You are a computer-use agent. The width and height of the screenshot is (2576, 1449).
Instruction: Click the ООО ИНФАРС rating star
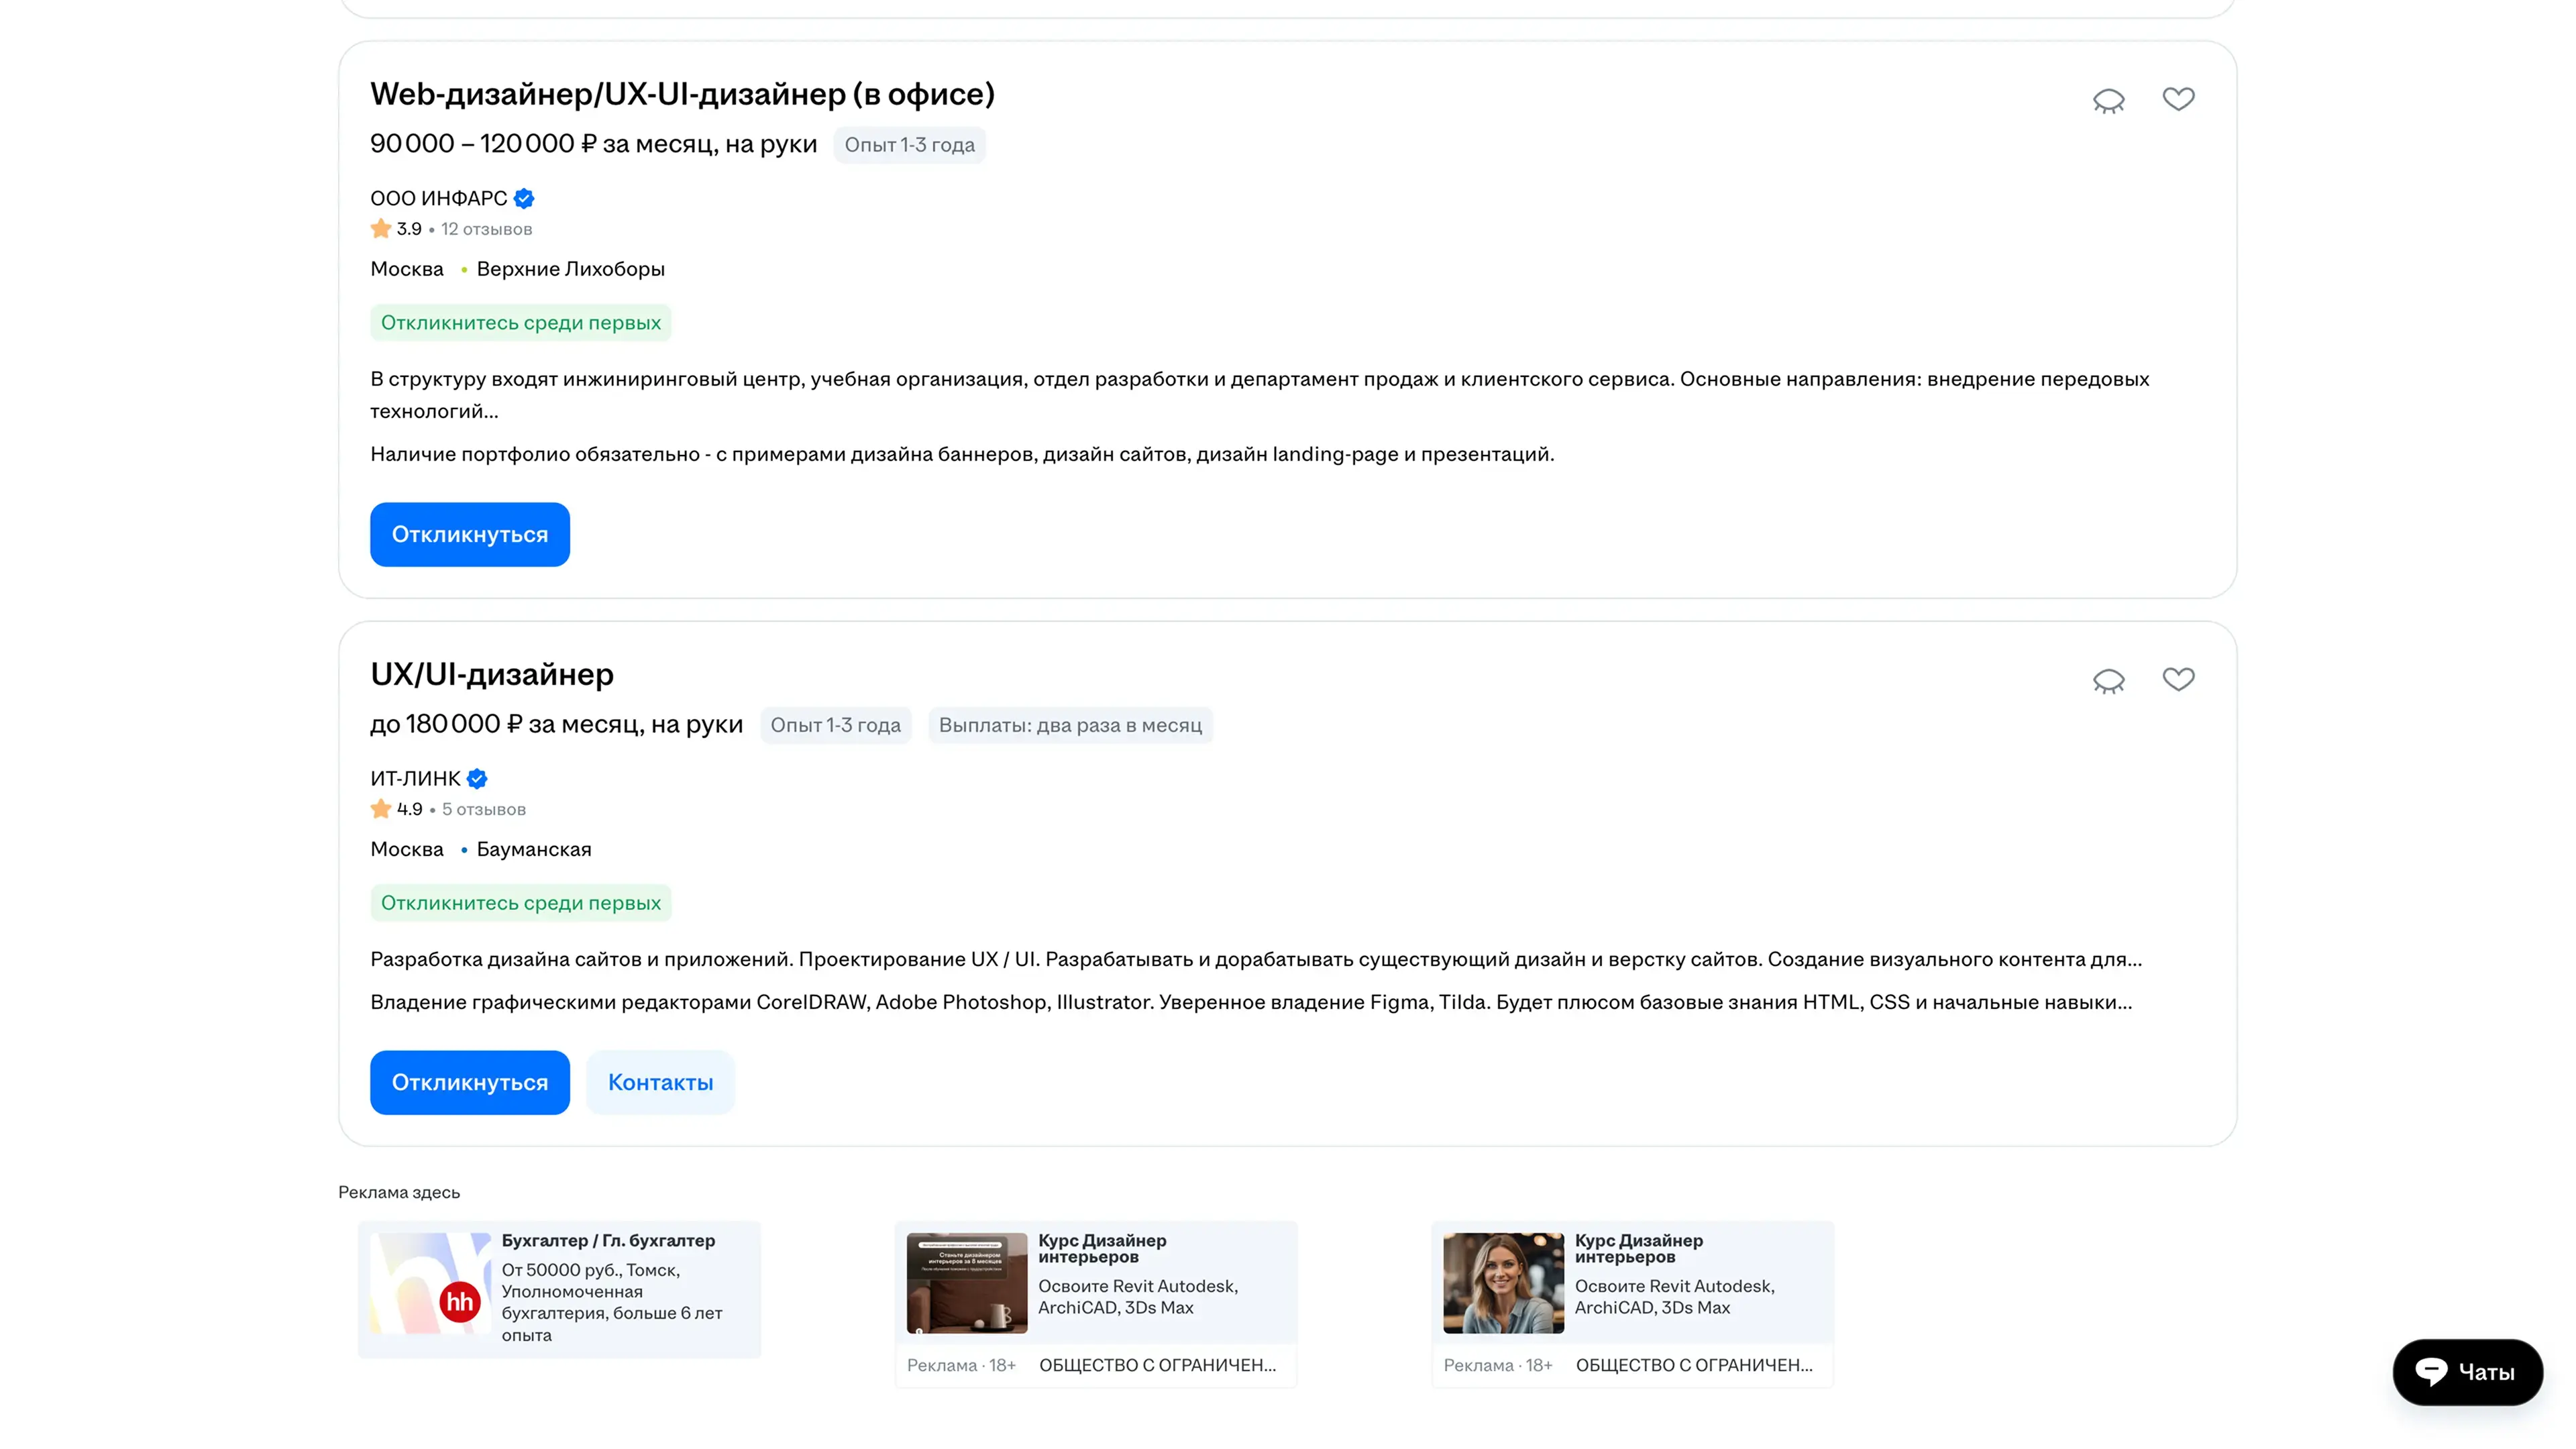pyautogui.click(x=381, y=229)
